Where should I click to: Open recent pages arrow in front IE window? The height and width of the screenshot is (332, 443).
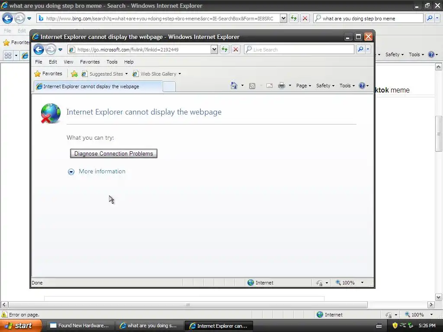60,50
